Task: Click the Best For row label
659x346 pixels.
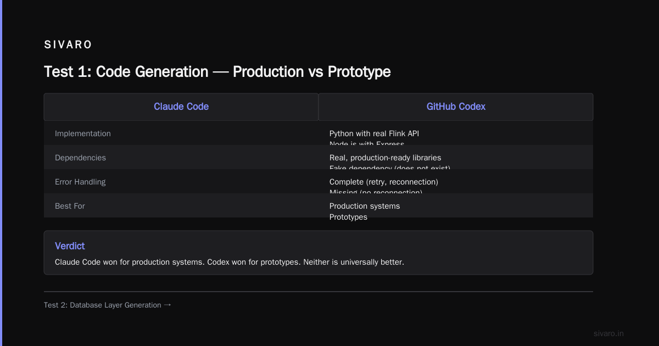Action: coord(70,206)
